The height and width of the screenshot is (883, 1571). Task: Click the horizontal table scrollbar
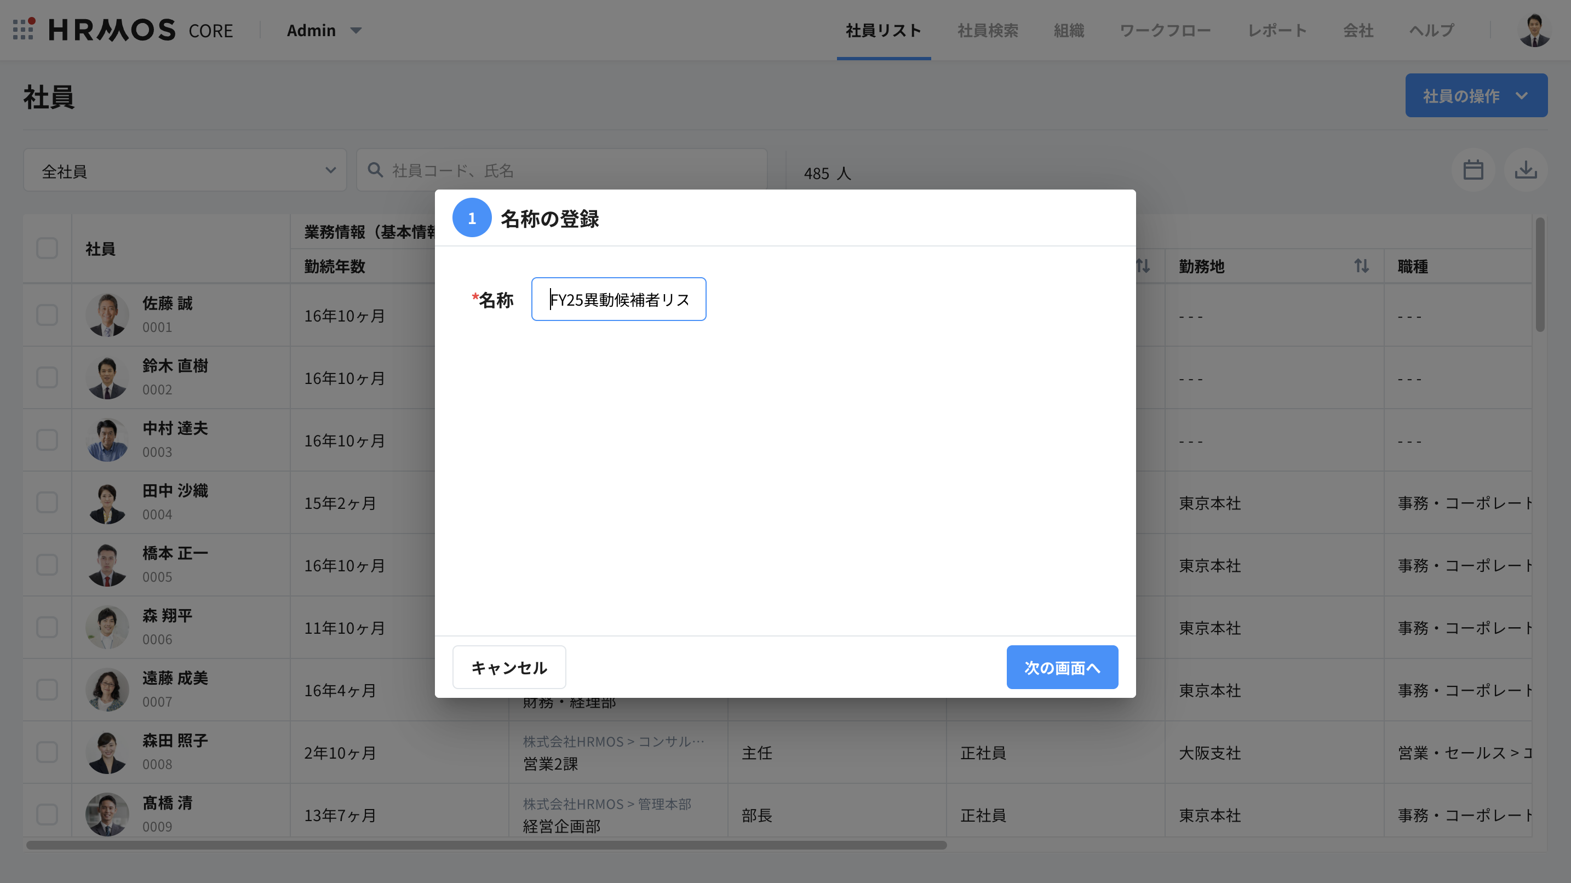point(486,845)
